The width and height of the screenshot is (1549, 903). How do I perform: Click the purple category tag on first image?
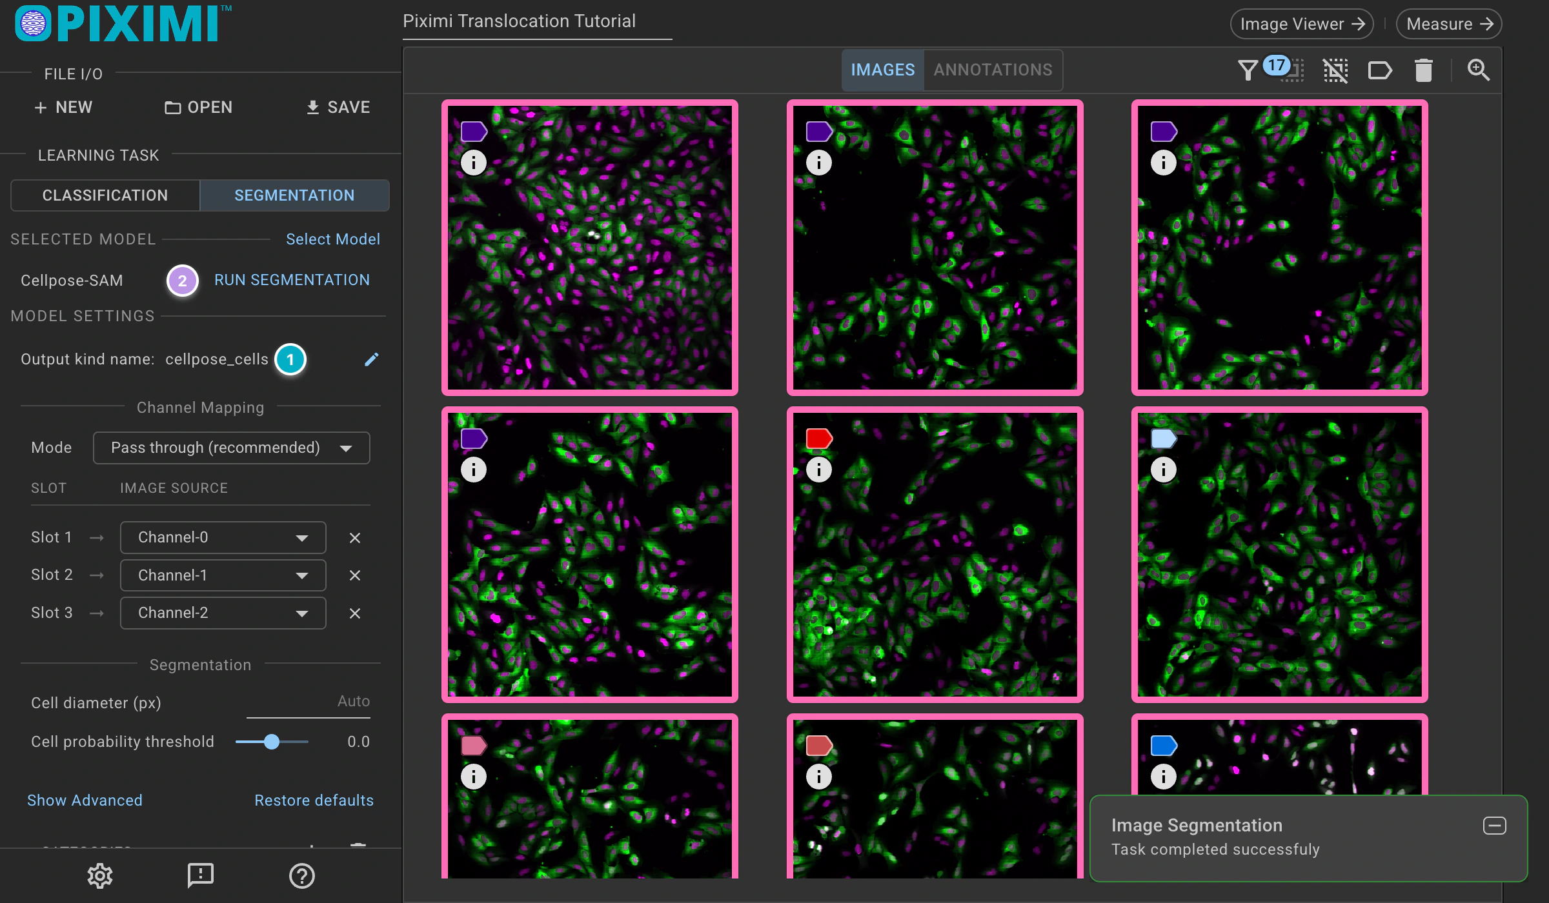(x=474, y=132)
